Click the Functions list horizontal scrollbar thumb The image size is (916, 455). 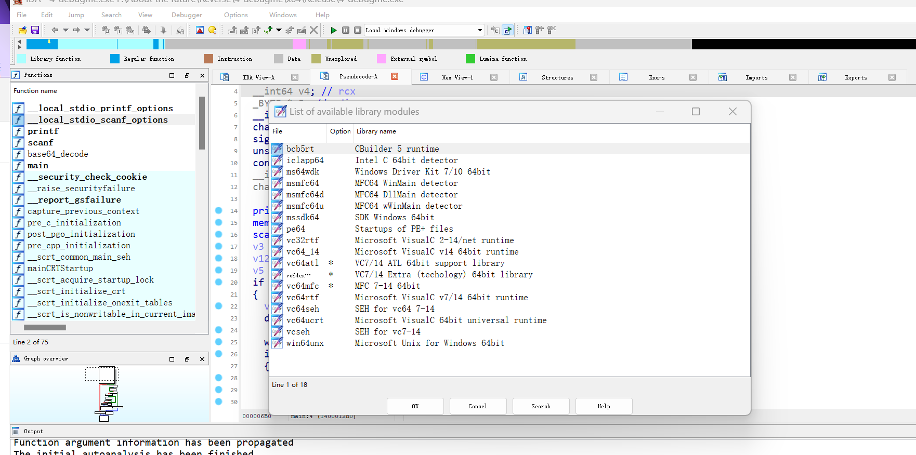[45, 327]
